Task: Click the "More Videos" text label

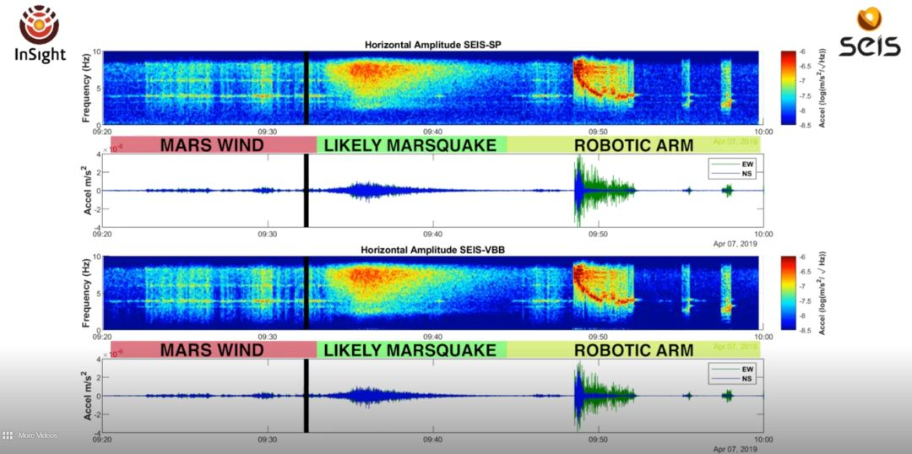Action: pos(38,435)
